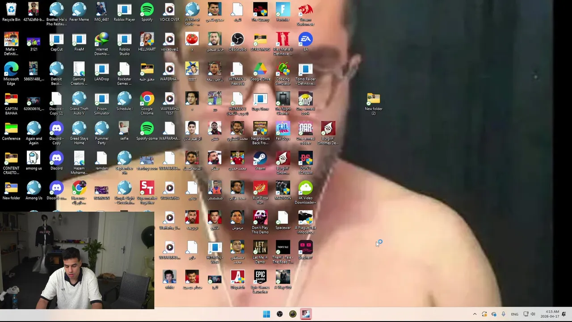Viewport: 572px width, 322px height.
Task: Open the STREAMERS folder
Action: (x=260, y=42)
